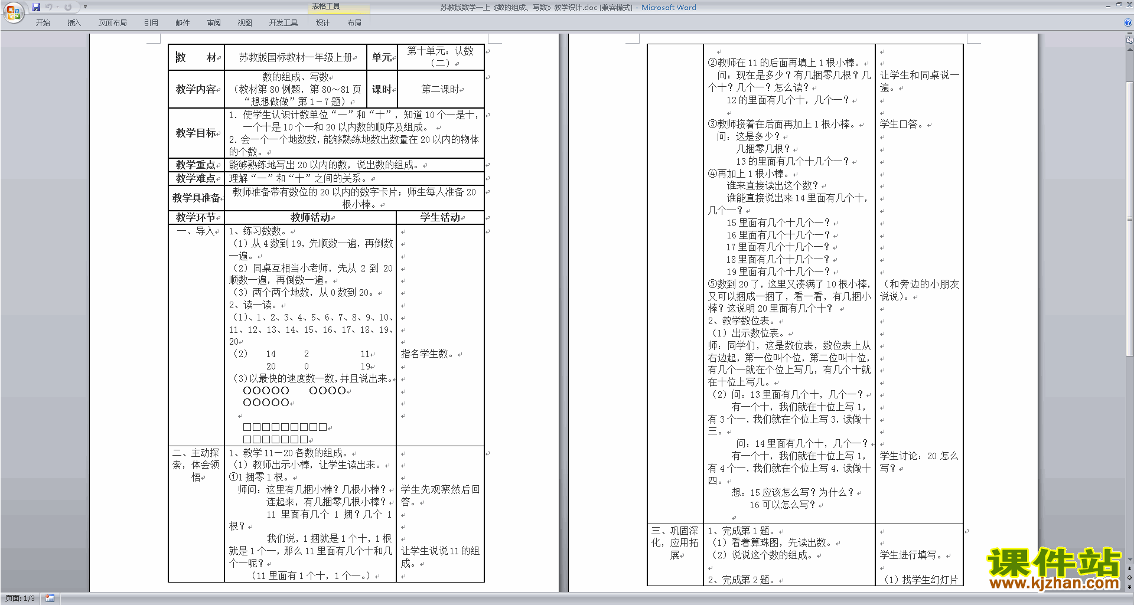Screen dimensions: 1134x605
Task: Click the Next Page browse button
Action: pos(1130,587)
